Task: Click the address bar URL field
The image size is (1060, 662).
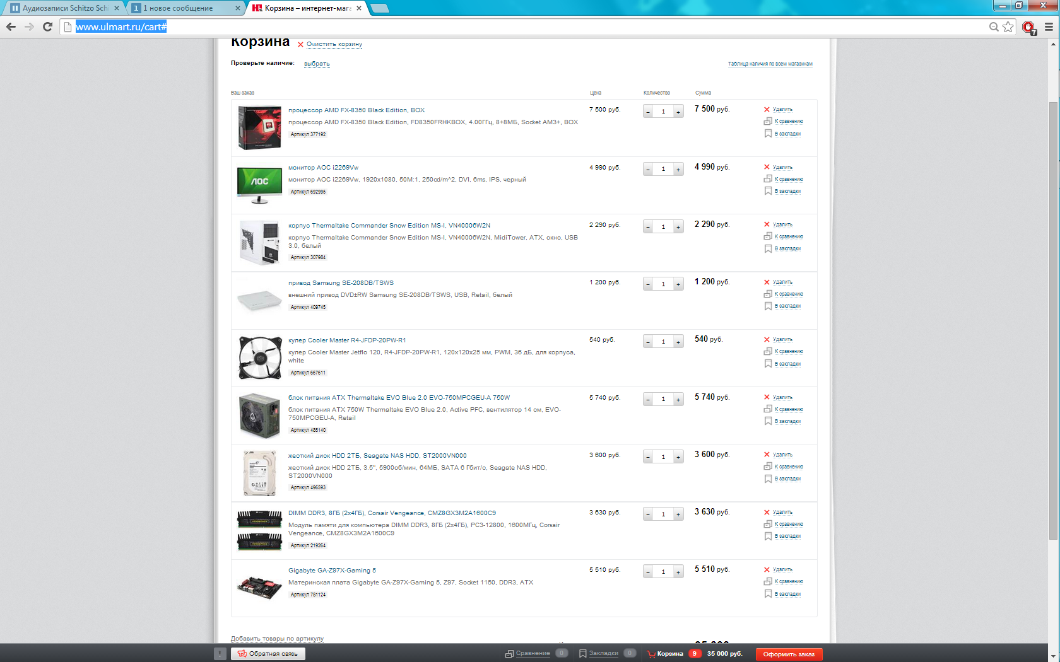Action: tap(524, 26)
